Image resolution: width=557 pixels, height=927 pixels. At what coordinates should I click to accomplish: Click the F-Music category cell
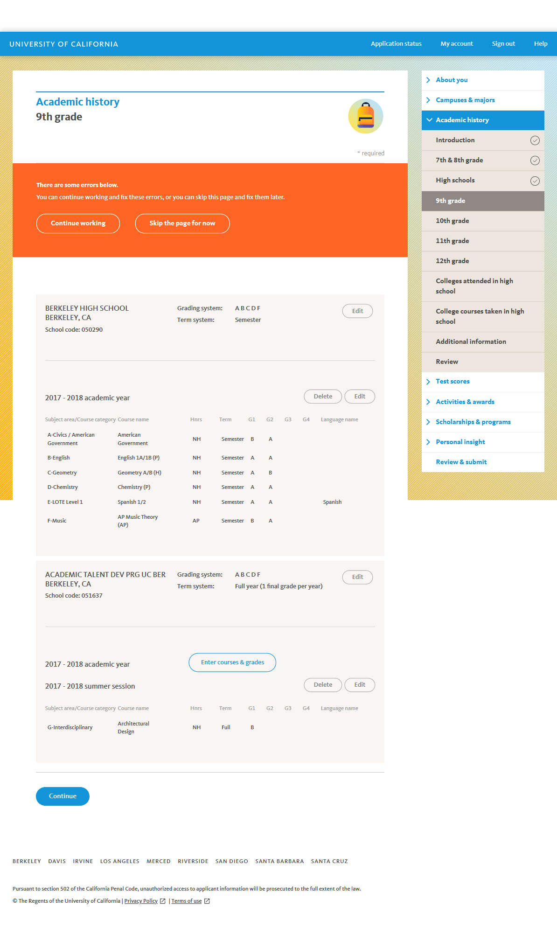(57, 521)
